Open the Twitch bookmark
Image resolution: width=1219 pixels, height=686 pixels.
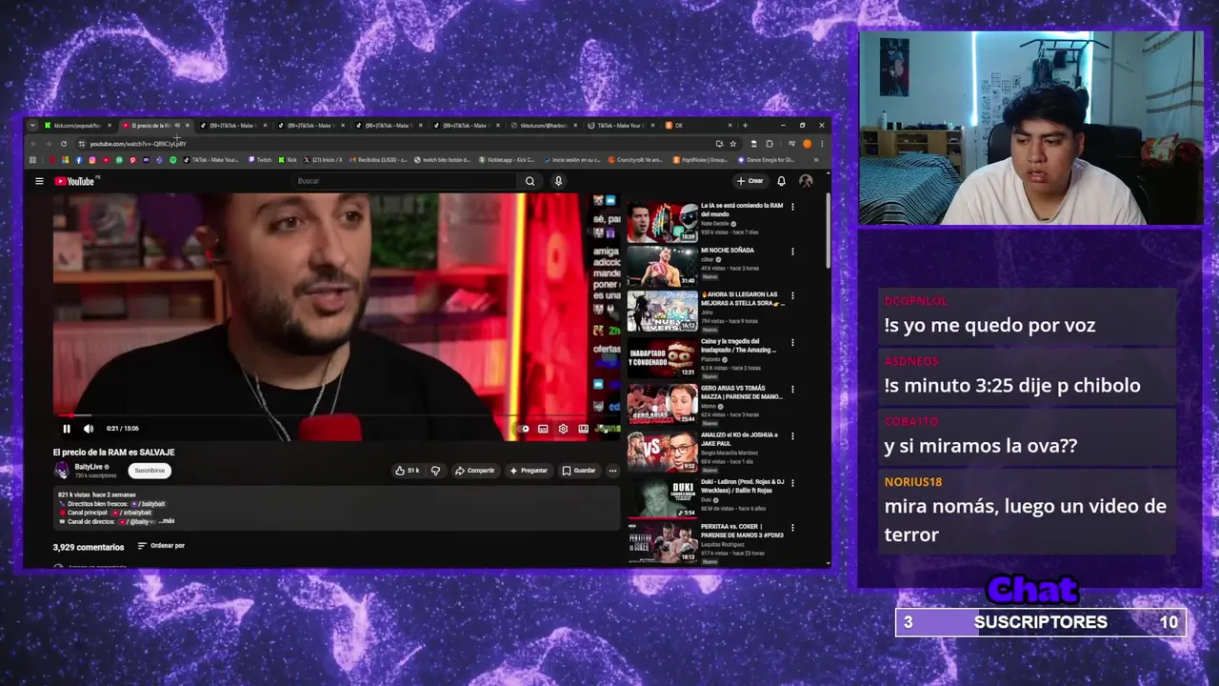point(260,160)
